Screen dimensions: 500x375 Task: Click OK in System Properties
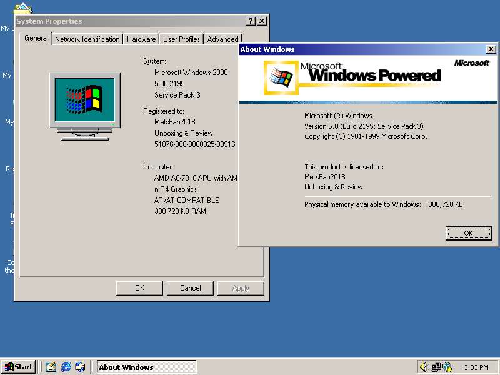click(x=139, y=288)
